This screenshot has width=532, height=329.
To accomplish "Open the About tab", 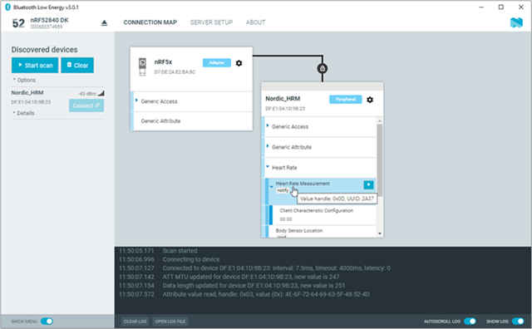I will coord(255,22).
